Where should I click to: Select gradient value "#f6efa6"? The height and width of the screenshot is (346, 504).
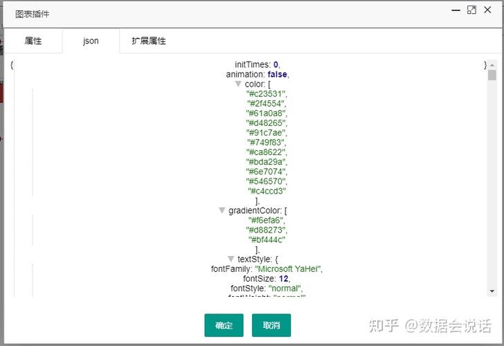pos(266,220)
